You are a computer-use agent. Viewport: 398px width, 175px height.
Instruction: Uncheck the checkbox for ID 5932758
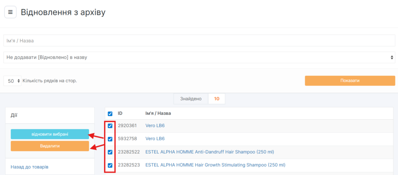coord(110,139)
